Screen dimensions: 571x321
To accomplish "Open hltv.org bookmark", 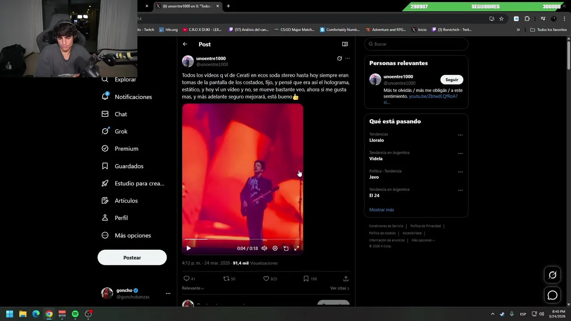I will (168, 30).
